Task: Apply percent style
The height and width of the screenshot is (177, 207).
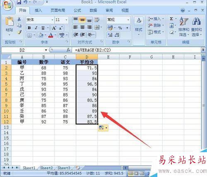Action: coord(120,28)
